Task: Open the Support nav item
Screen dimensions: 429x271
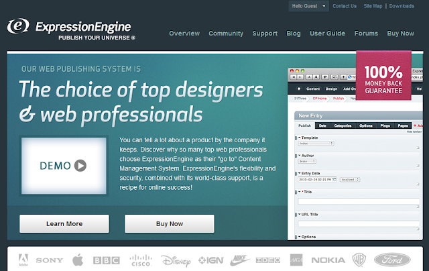Action: coord(265,34)
